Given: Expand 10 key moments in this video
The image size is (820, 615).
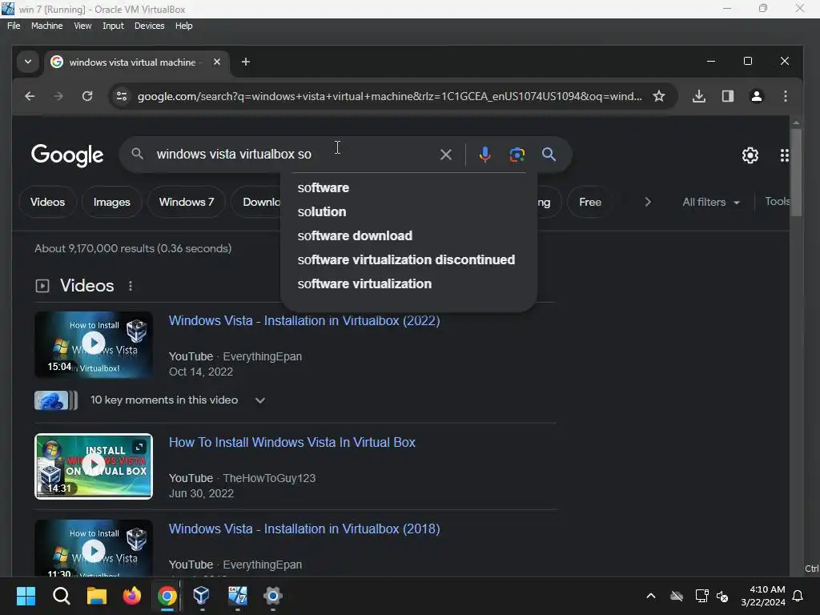Looking at the screenshot, I should [260, 400].
